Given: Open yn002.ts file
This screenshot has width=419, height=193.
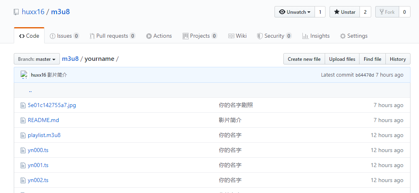Looking at the screenshot, I should pos(38,180).
